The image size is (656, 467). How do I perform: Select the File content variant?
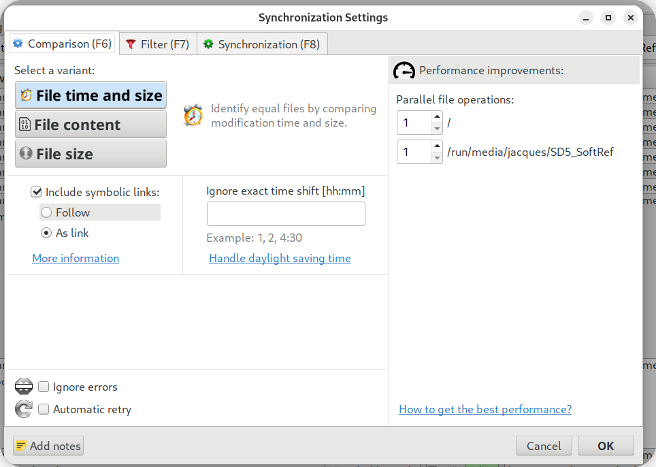click(x=91, y=125)
